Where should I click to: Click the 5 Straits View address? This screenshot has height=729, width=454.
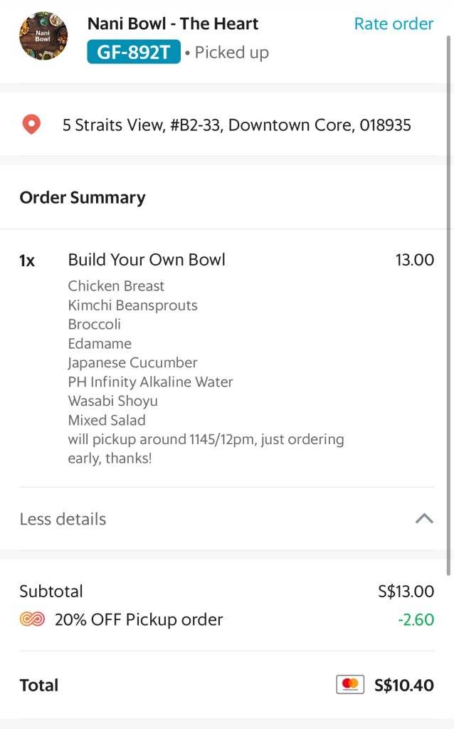pyautogui.click(x=236, y=125)
